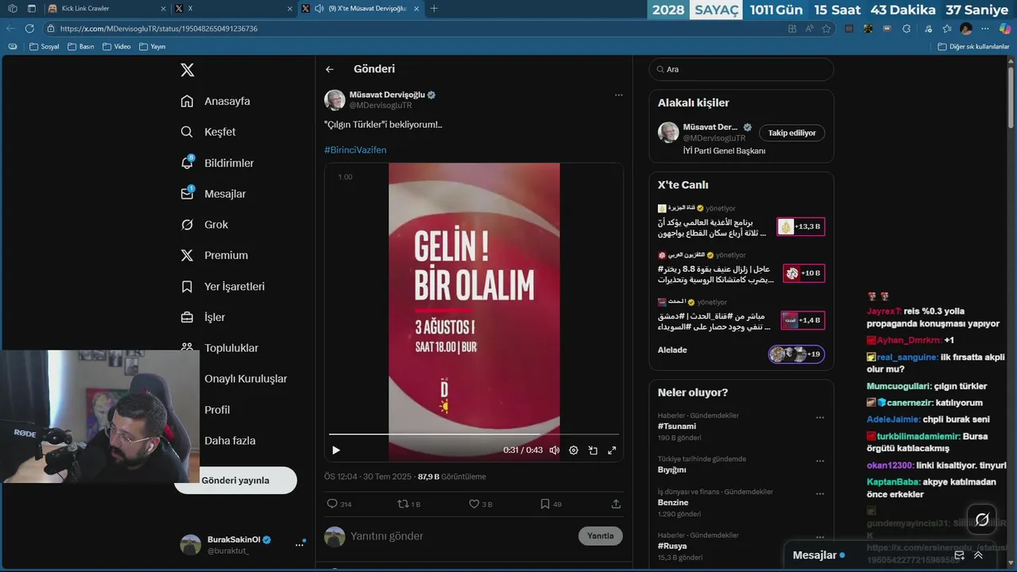The height and width of the screenshot is (572, 1017).
Task: Open the #BirinciVazifen hashtag link
Action: coord(355,149)
